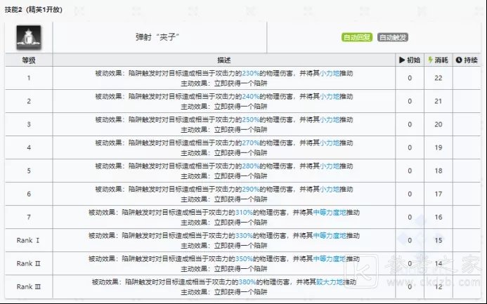Click the skill name 弹射"夹子" text
Screen dimensions: 487x304
[x=154, y=37]
